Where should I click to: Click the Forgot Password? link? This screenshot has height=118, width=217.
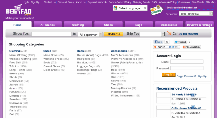tap(186, 76)
